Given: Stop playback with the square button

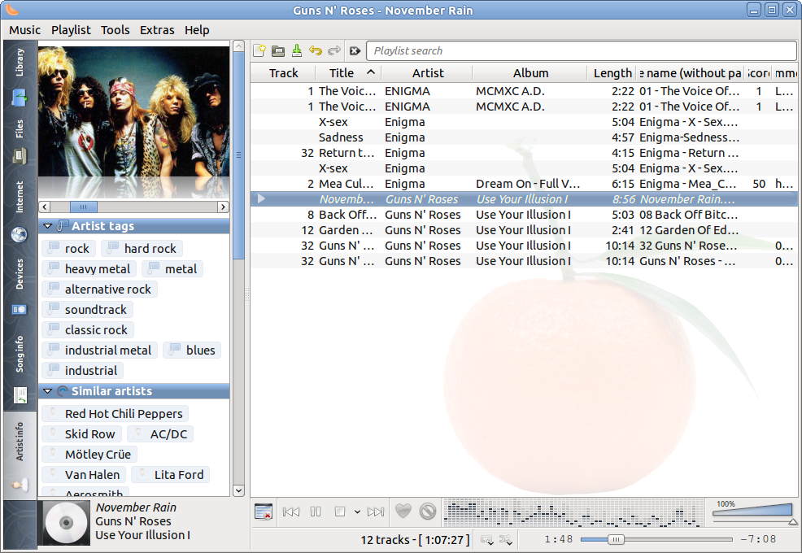Looking at the screenshot, I should (340, 512).
